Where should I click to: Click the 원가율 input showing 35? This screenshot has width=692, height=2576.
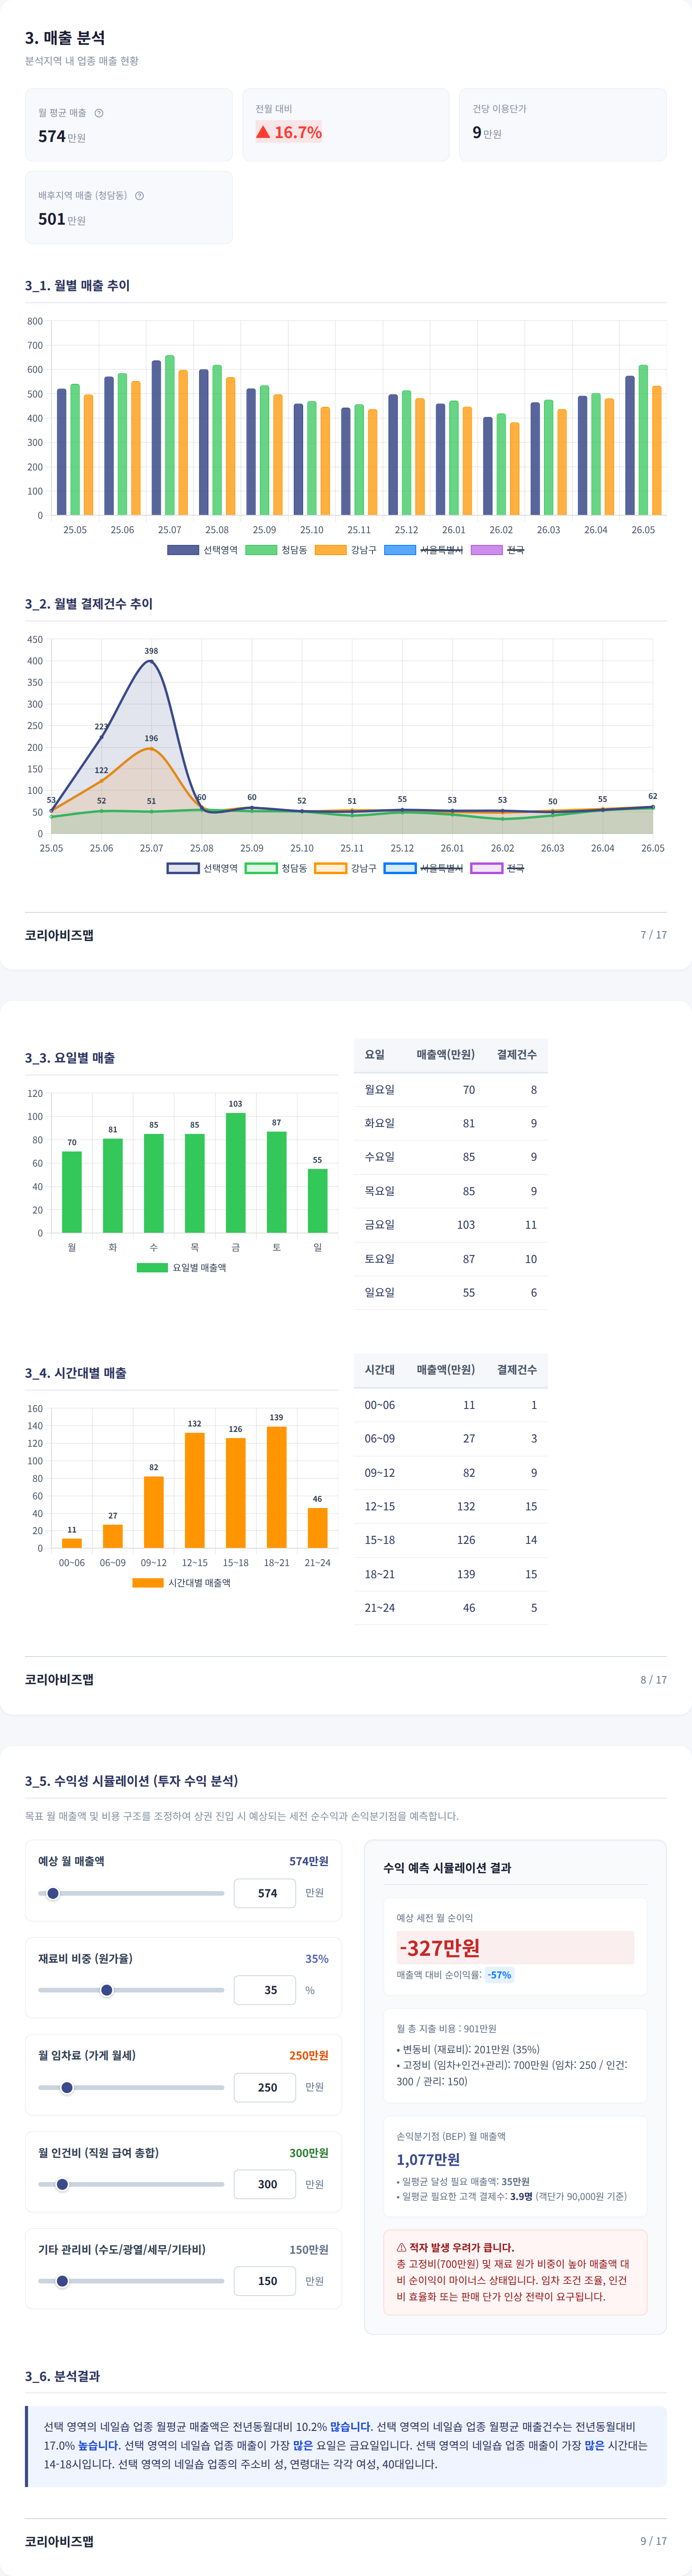click(x=265, y=1990)
